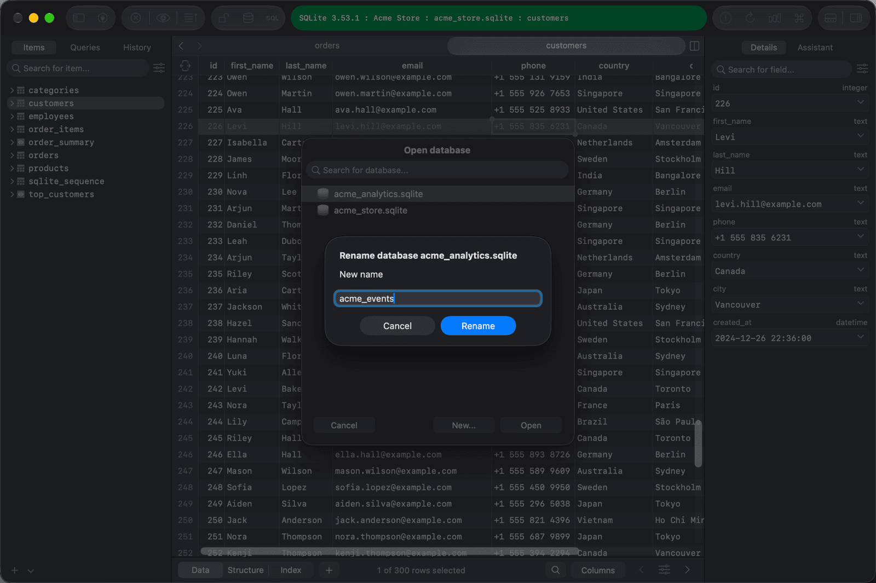The width and height of the screenshot is (876, 583).
Task: Click the preview changes eye icon
Action: [x=163, y=18]
